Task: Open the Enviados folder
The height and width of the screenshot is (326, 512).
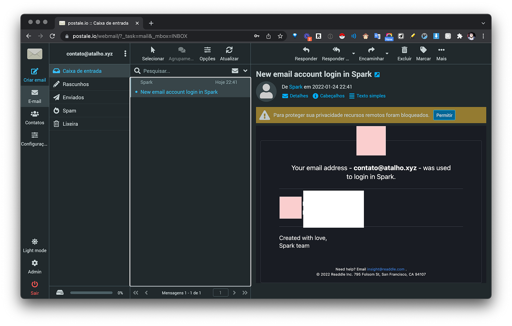Action: click(x=89, y=97)
